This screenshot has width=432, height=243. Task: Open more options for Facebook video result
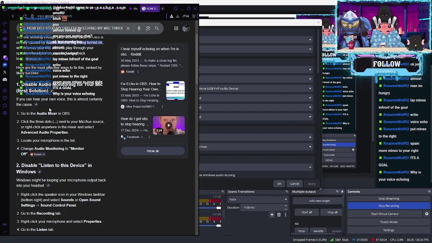149,137
